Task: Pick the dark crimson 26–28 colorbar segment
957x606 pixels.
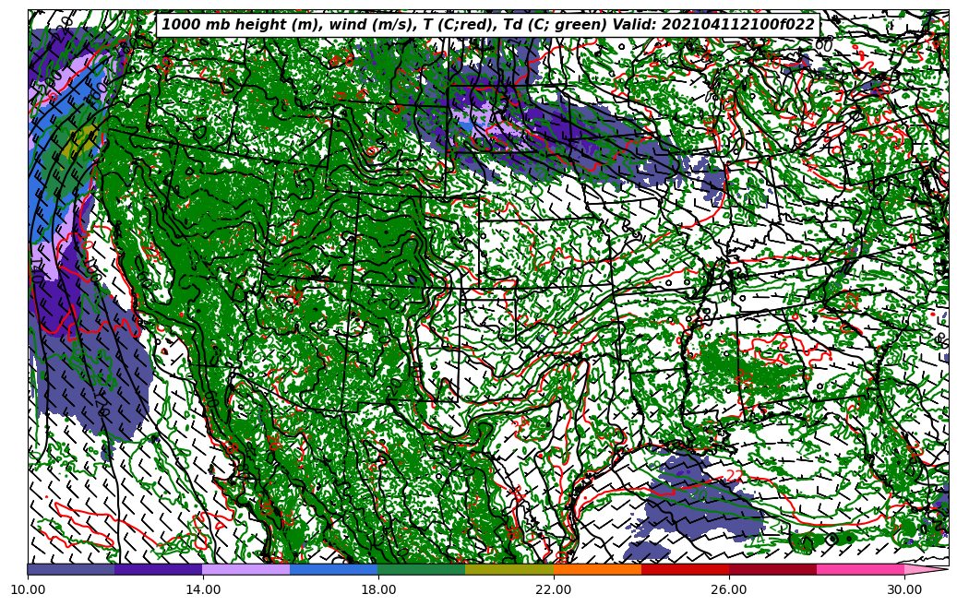Action: (x=772, y=570)
